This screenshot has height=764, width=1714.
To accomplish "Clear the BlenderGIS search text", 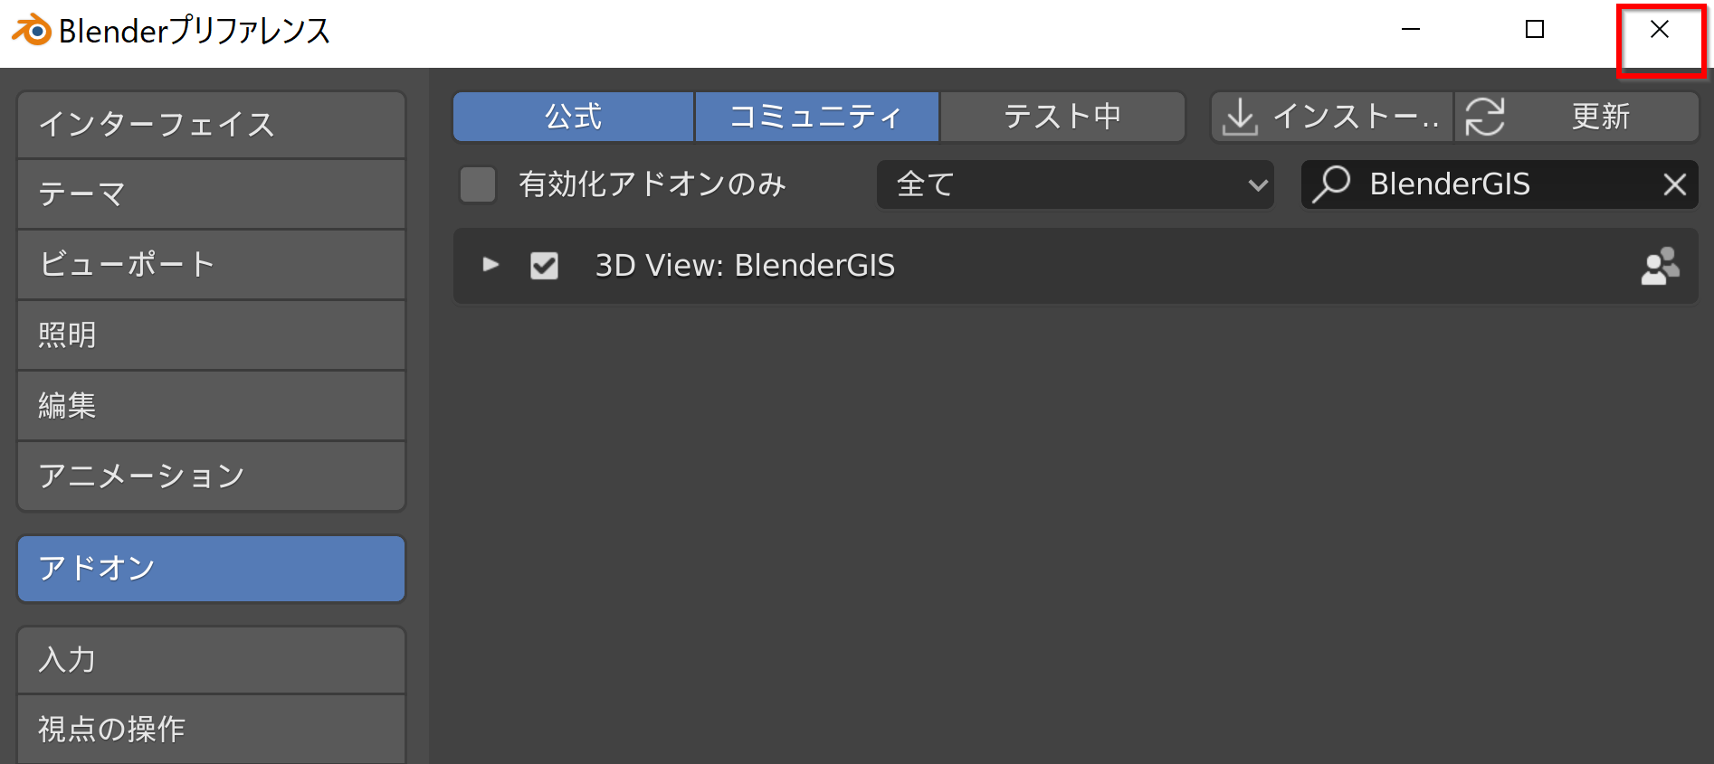I will [1674, 184].
